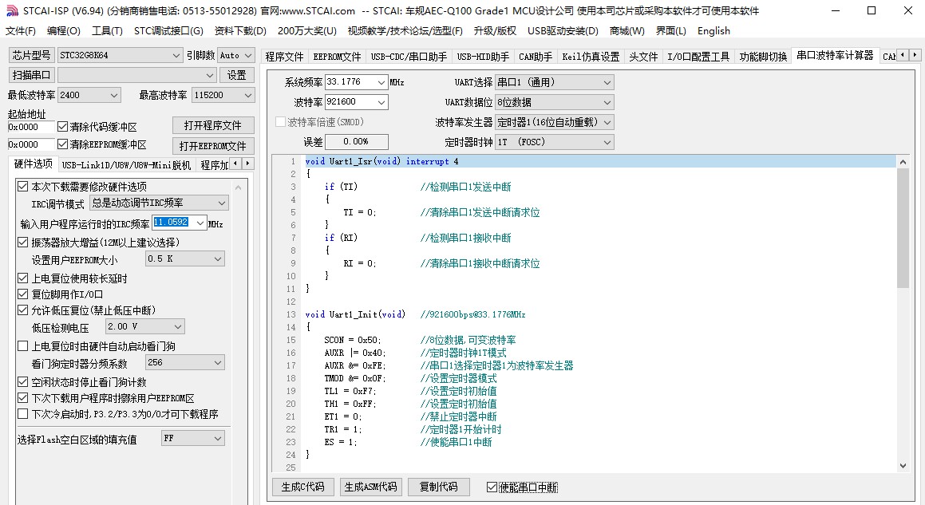Open 编程(O) menu

tap(63, 30)
